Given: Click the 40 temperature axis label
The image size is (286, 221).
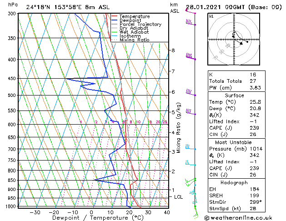Looking at the screenshot, I should (167, 213).
